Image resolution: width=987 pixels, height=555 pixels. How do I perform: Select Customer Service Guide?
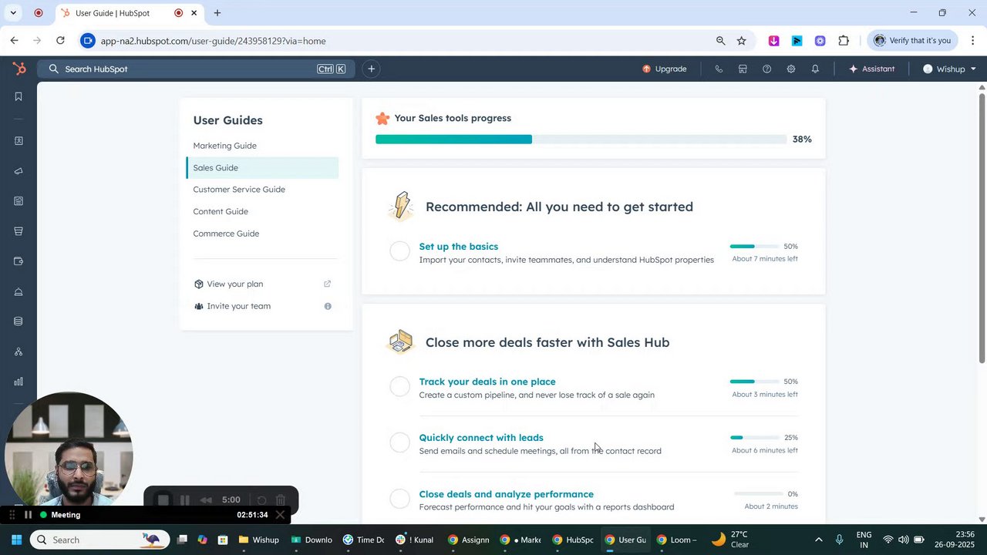click(239, 190)
